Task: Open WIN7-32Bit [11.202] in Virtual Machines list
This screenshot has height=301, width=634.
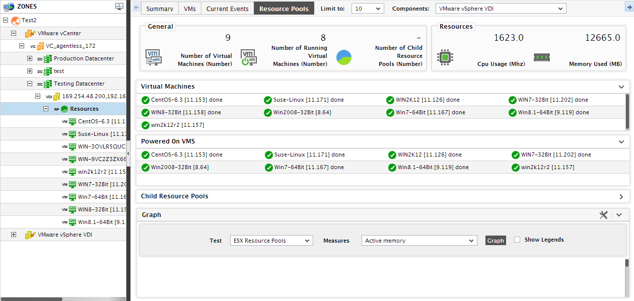Action: [553, 100]
